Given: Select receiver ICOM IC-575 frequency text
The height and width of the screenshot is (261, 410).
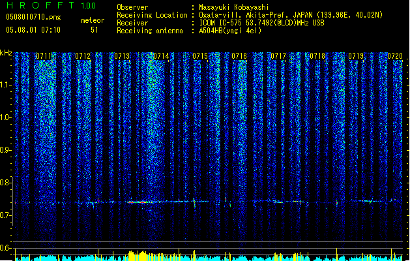Looking at the screenshot, I should pos(261,23).
